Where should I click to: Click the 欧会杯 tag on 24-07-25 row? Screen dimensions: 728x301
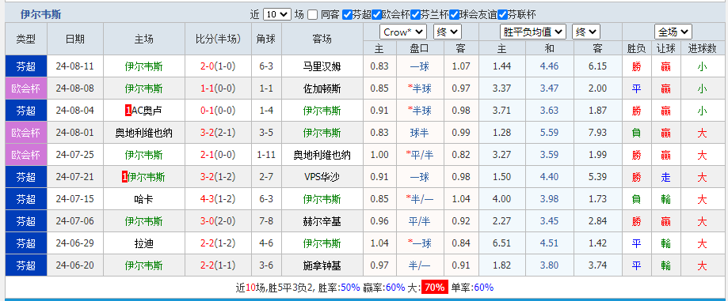(26, 155)
